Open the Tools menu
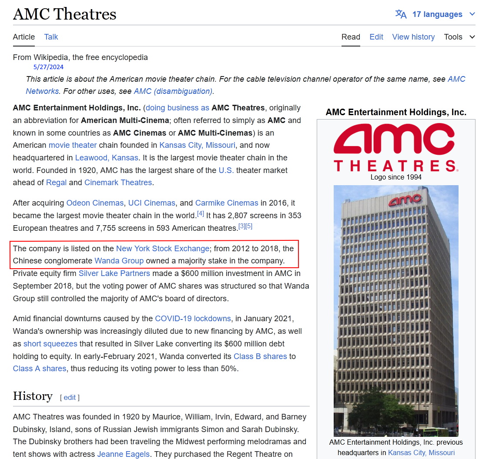Viewport: 479px width, 459px height. pyautogui.click(x=453, y=37)
